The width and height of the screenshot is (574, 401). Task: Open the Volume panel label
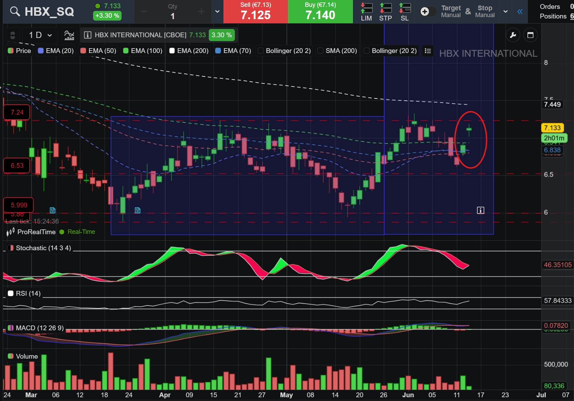point(23,356)
